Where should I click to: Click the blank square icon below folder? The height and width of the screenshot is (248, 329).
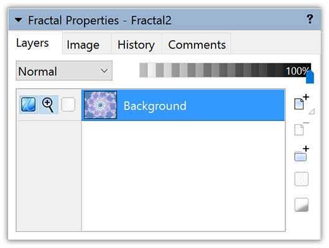pyautogui.click(x=301, y=179)
